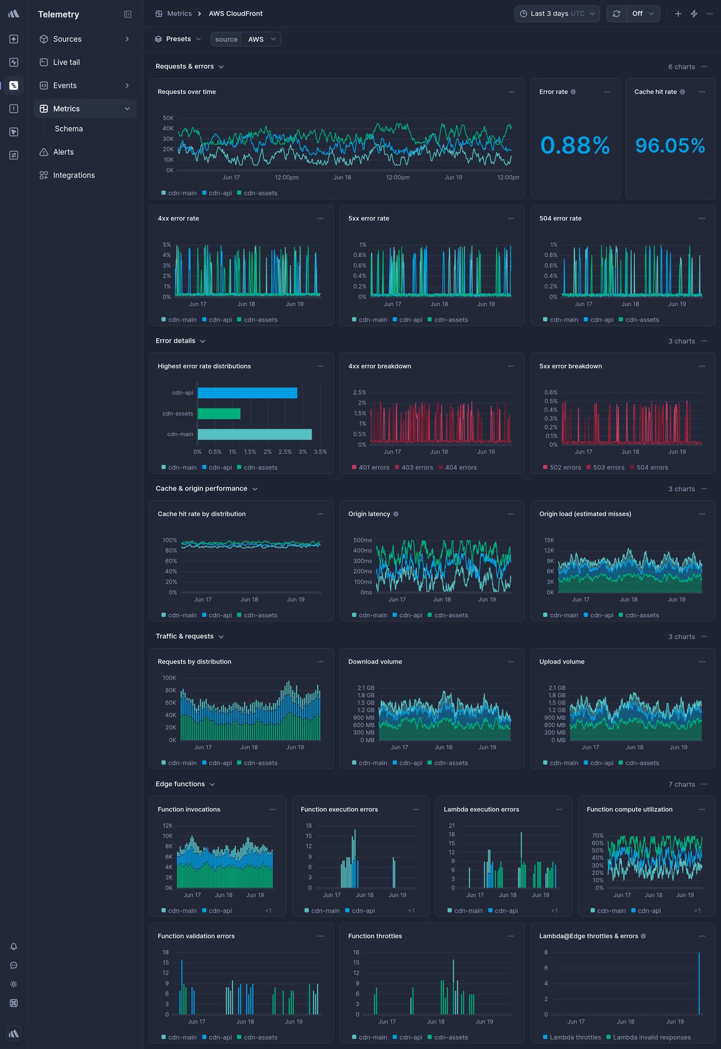Toggle cdn-assets series in Requests over time

coord(257,193)
